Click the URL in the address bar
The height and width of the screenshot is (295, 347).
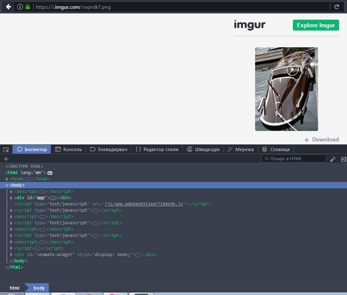73,7
